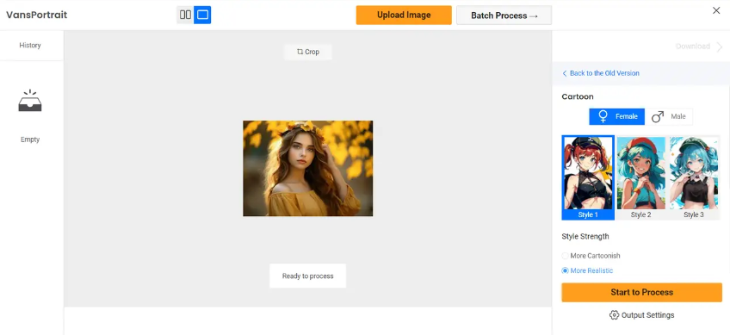
Task: Select the single view layout icon
Action: pos(202,15)
